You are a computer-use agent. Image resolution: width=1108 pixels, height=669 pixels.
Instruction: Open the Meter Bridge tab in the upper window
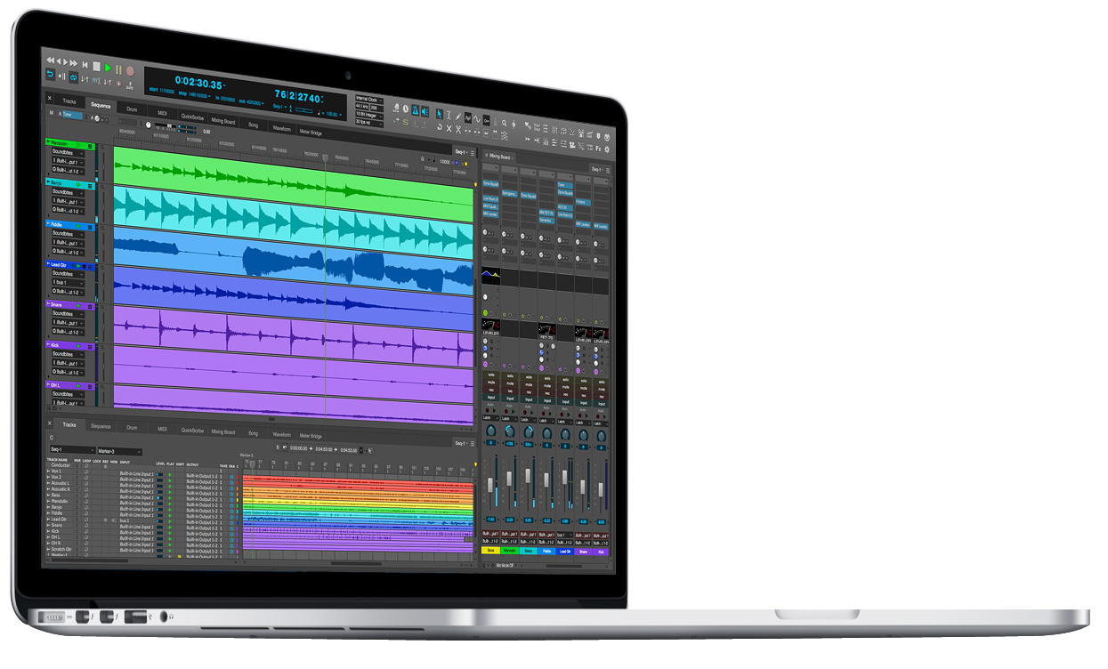click(x=311, y=133)
